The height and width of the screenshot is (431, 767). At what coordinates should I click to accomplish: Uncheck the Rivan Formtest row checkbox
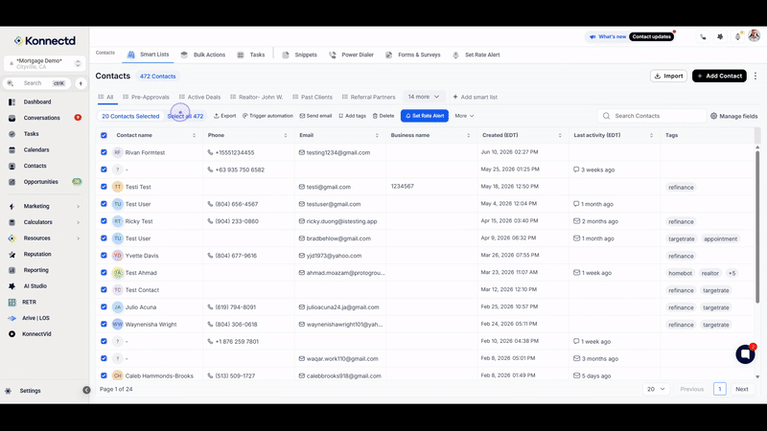[104, 152]
